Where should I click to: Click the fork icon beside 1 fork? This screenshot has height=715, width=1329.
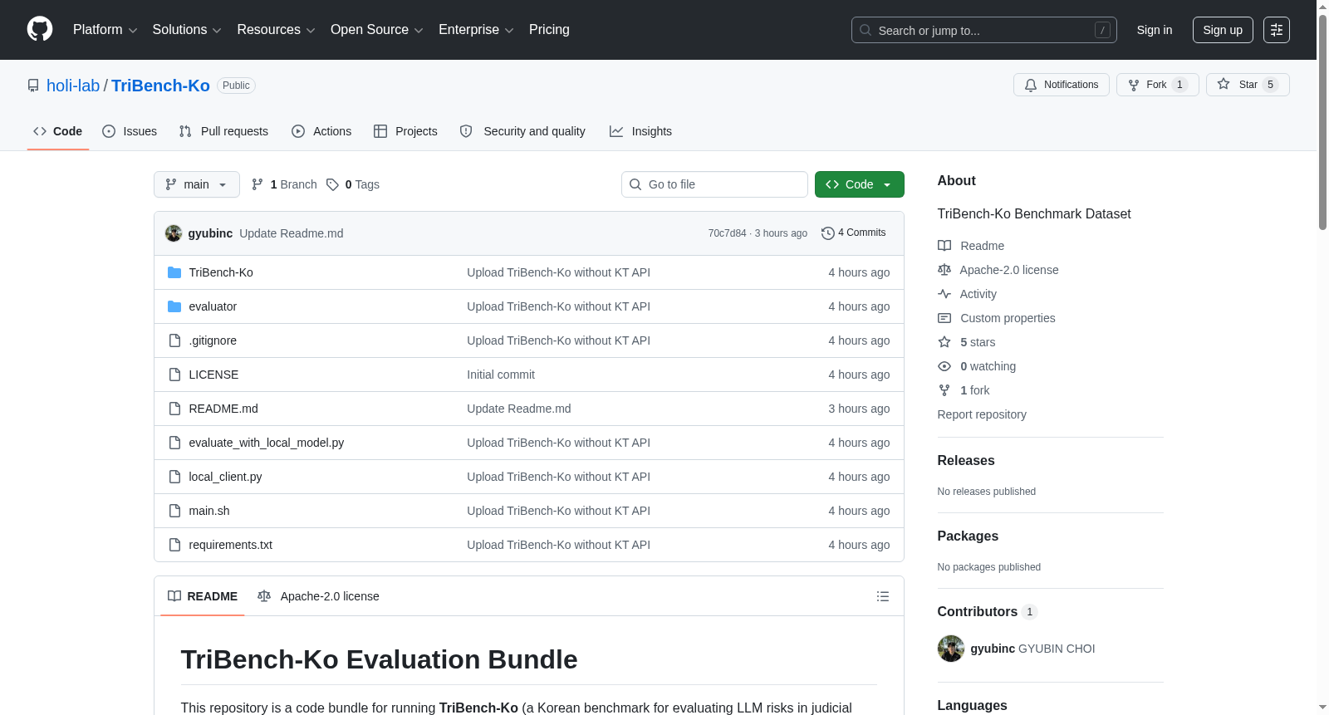click(944, 390)
